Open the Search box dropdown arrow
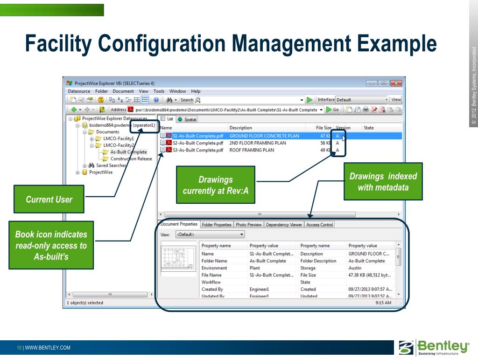 coord(302,100)
